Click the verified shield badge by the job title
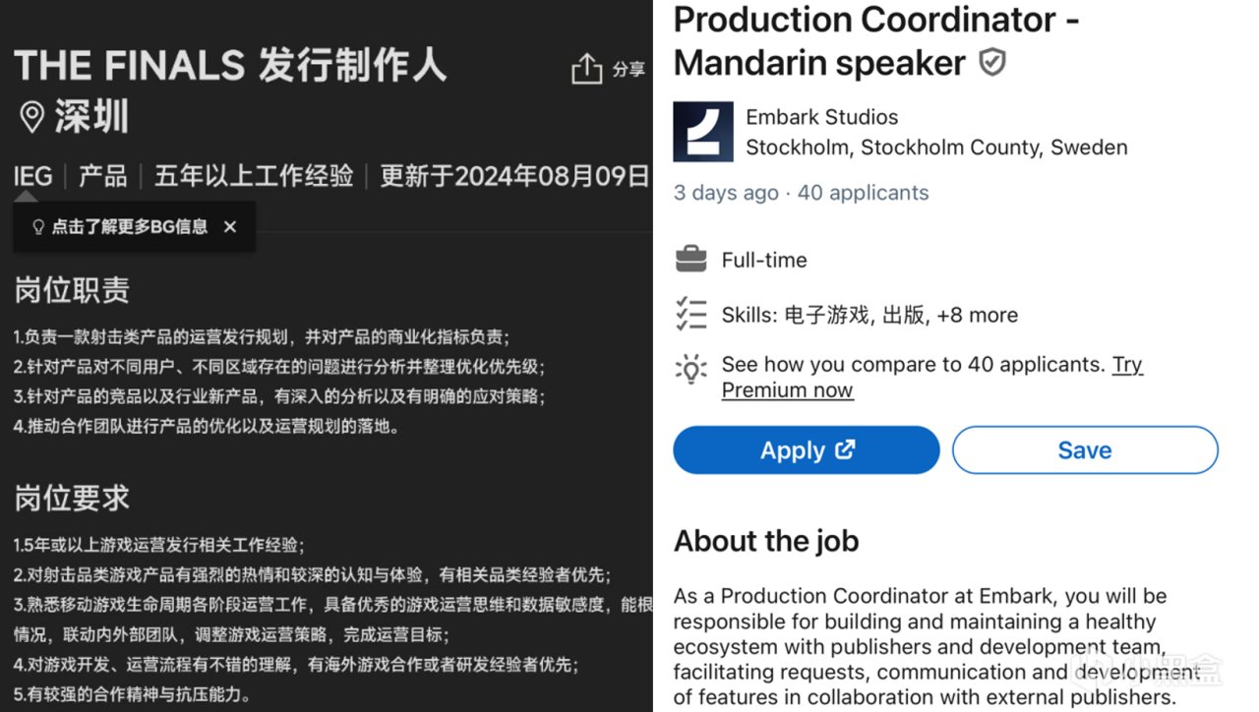The width and height of the screenshot is (1259, 712). click(992, 64)
